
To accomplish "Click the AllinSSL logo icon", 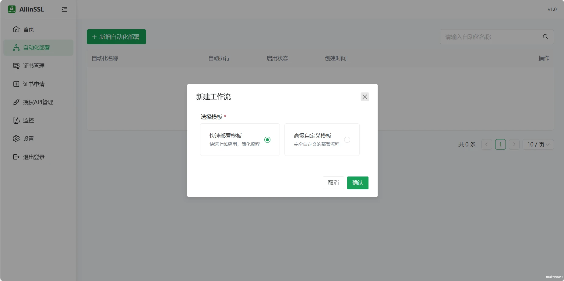I will (12, 9).
